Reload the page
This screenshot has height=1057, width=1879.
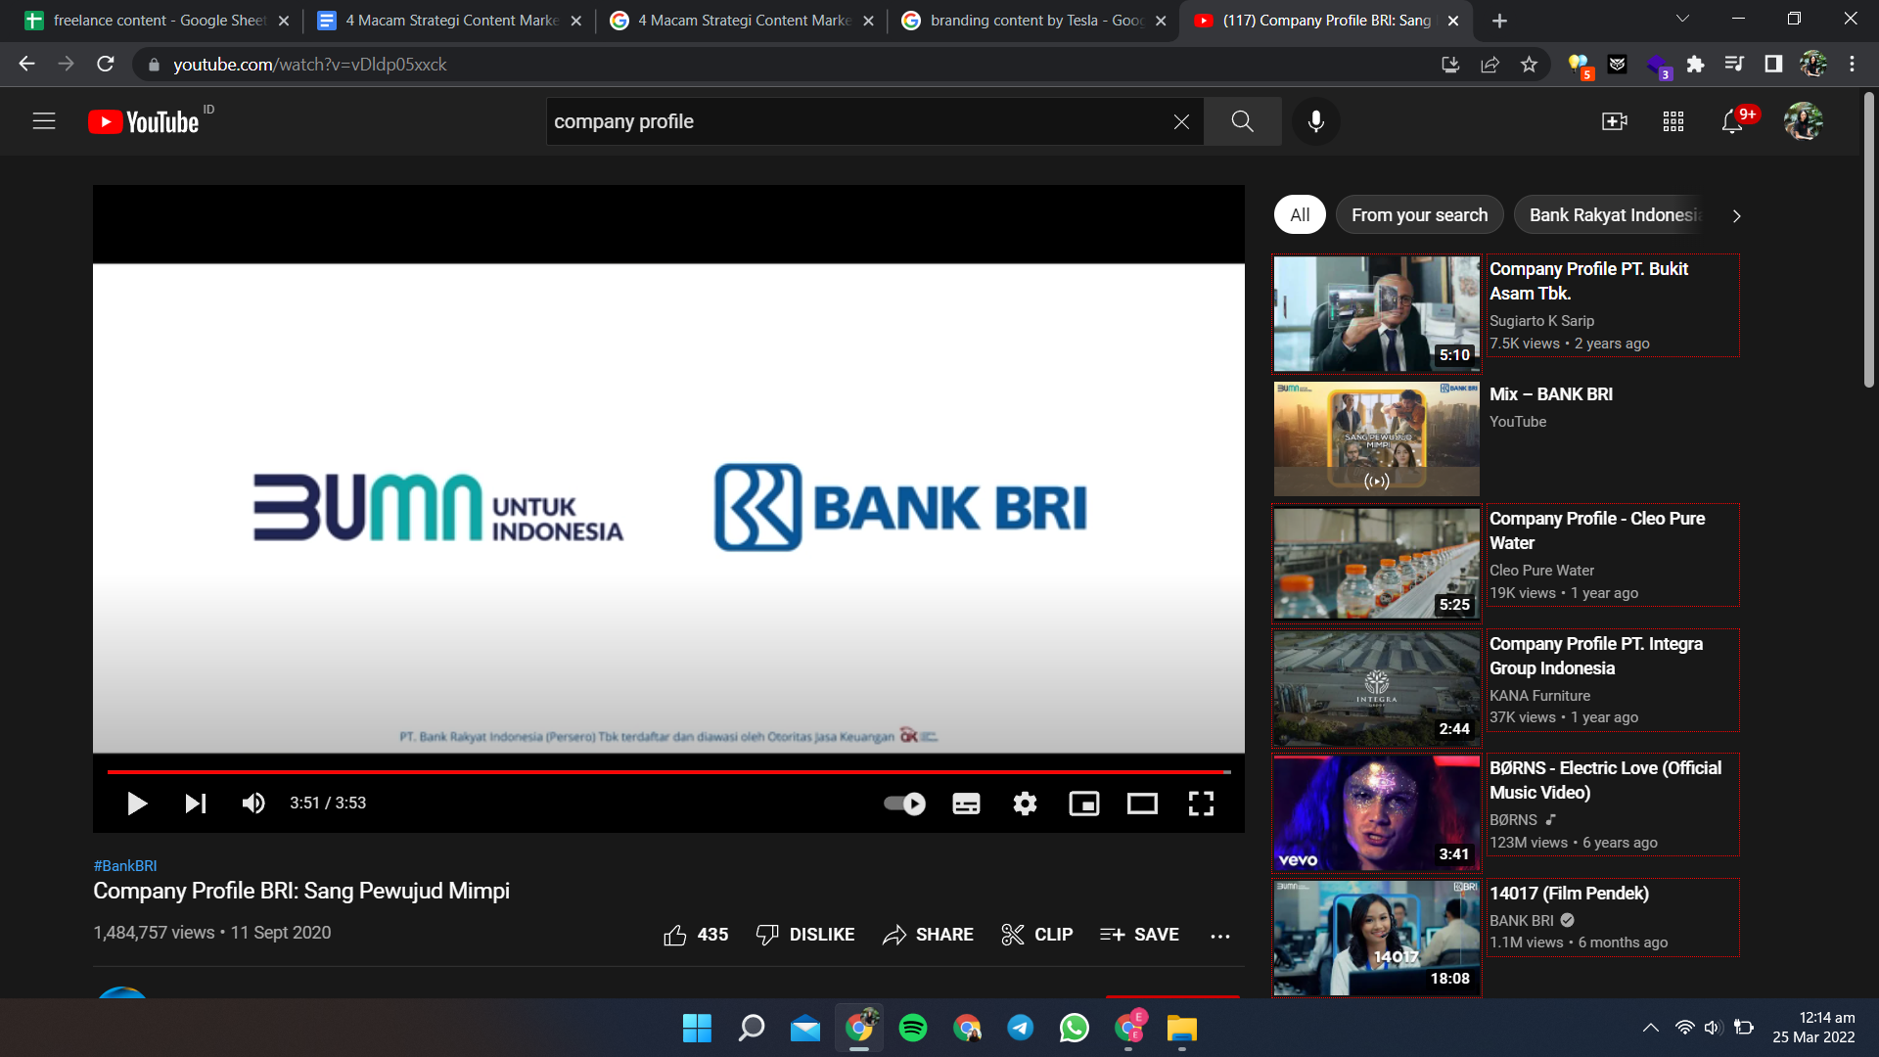[x=105, y=64]
